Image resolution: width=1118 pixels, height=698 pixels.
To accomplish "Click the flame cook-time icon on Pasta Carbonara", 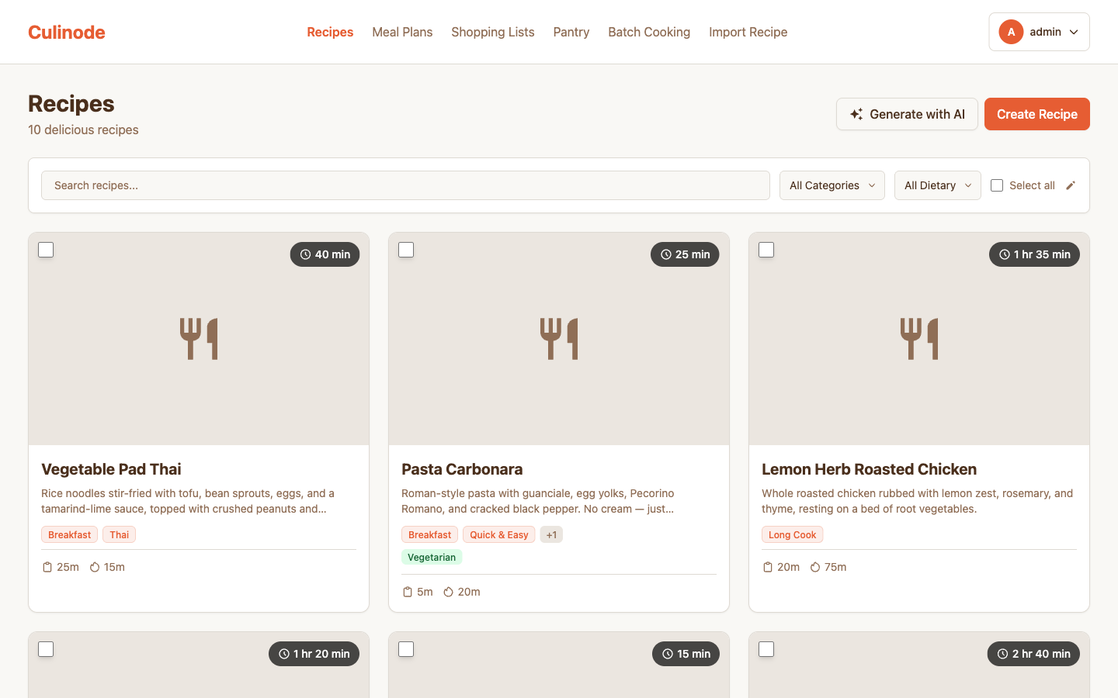I will pos(447,591).
